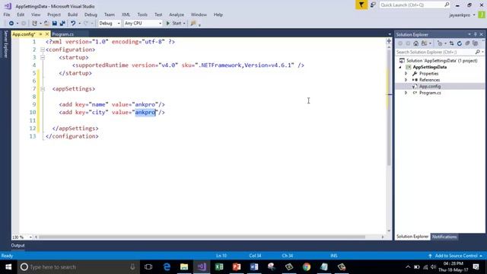Screen dimensions: 487x274
Task: Collapse the AppSettingsData project node
Action: point(400,67)
